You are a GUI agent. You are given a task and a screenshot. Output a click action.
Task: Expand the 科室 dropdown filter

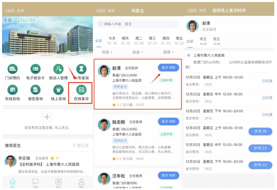107,52
